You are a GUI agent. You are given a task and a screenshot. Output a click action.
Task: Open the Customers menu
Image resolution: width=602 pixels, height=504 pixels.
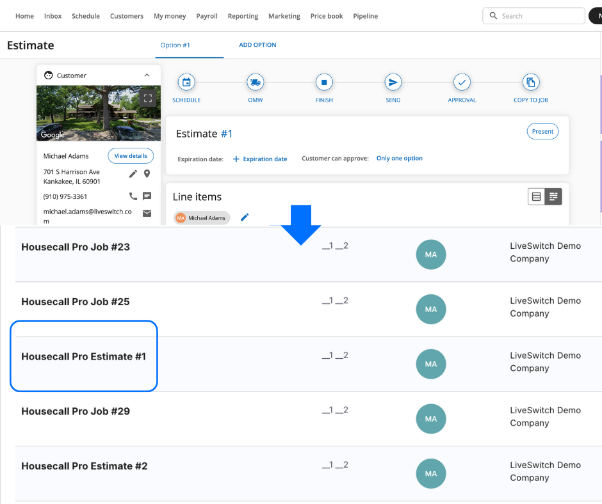tap(127, 16)
